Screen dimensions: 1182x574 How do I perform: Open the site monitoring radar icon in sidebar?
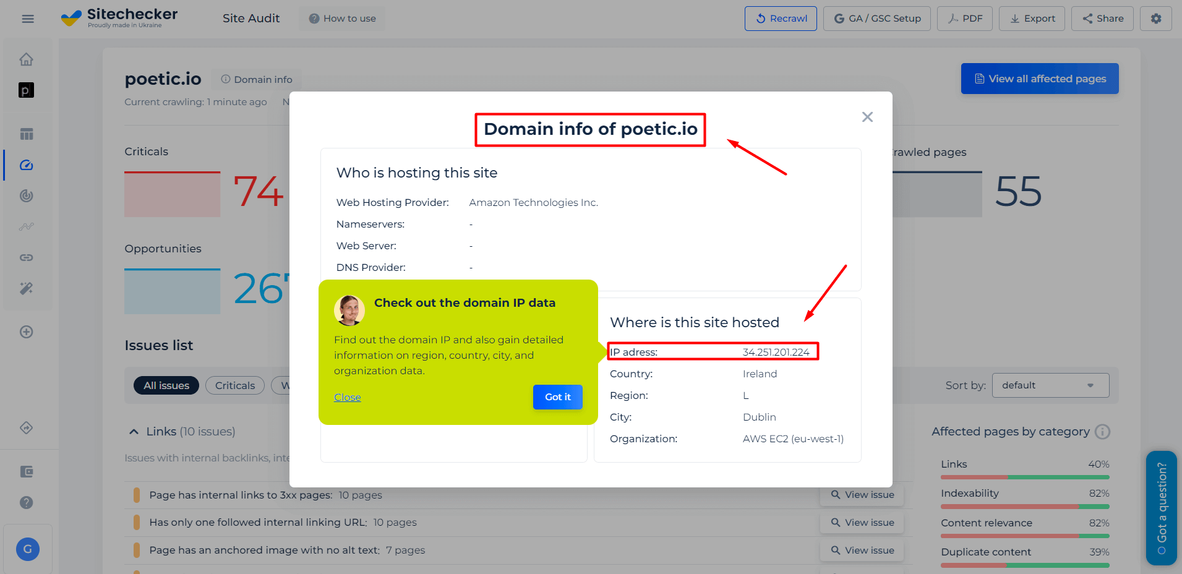(x=26, y=195)
